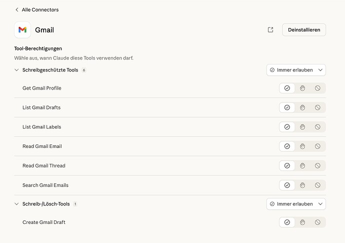Image resolution: width=345 pixels, height=243 pixels.
Task: Collapse the Schreibgeschützte Tools section
Action: point(16,70)
